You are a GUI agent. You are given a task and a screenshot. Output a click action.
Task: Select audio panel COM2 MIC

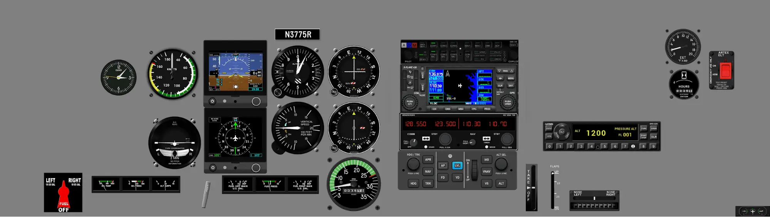pyautogui.click(x=443, y=56)
